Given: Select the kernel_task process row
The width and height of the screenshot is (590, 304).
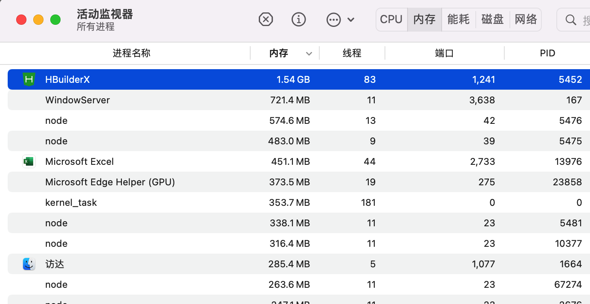Looking at the screenshot, I should (x=299, y=202).
